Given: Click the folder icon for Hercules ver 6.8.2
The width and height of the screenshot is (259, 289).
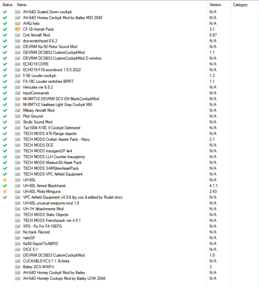Looking at the screenshot, I should [x=18, y=87].
